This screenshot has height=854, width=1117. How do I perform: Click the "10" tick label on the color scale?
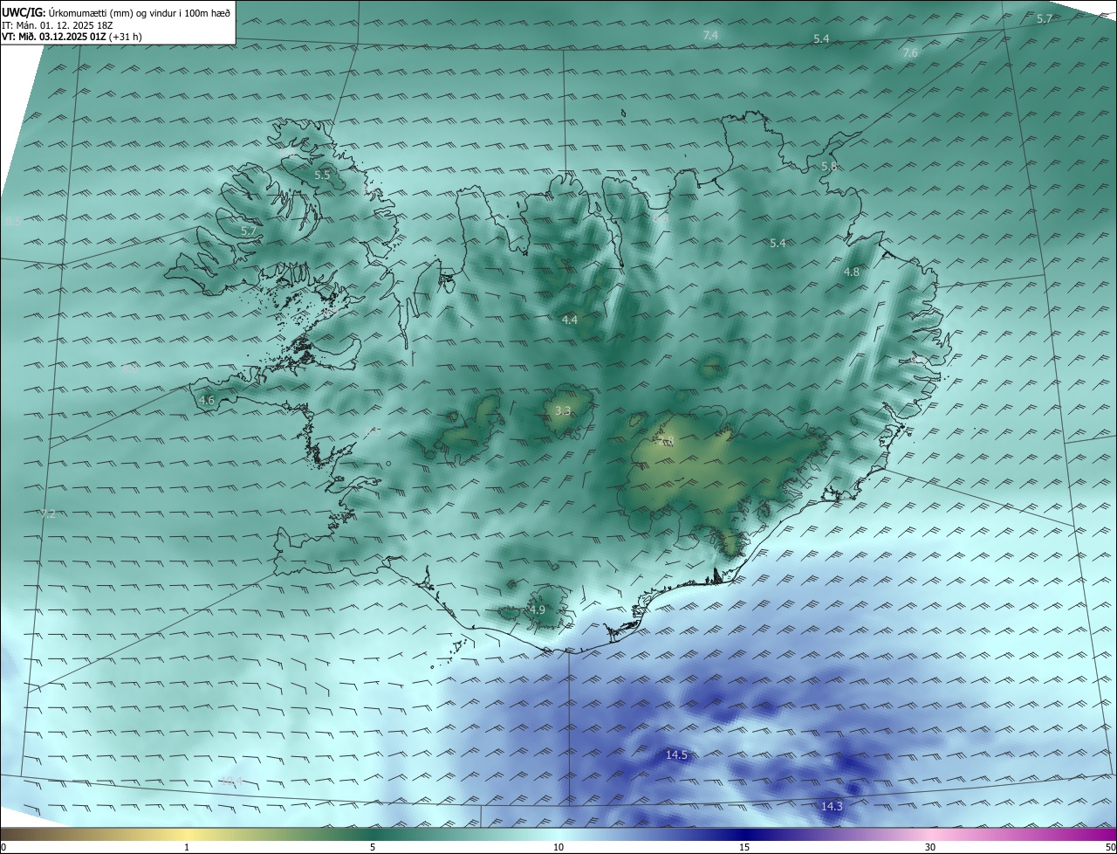click(558, 847)
